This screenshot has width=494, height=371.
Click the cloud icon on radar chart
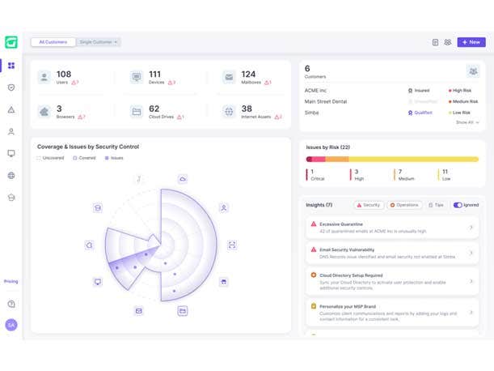183,179
